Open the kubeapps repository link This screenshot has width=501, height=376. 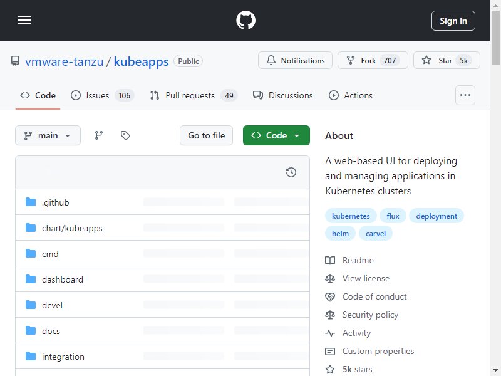pyautogui.click(x=141, y=61)
